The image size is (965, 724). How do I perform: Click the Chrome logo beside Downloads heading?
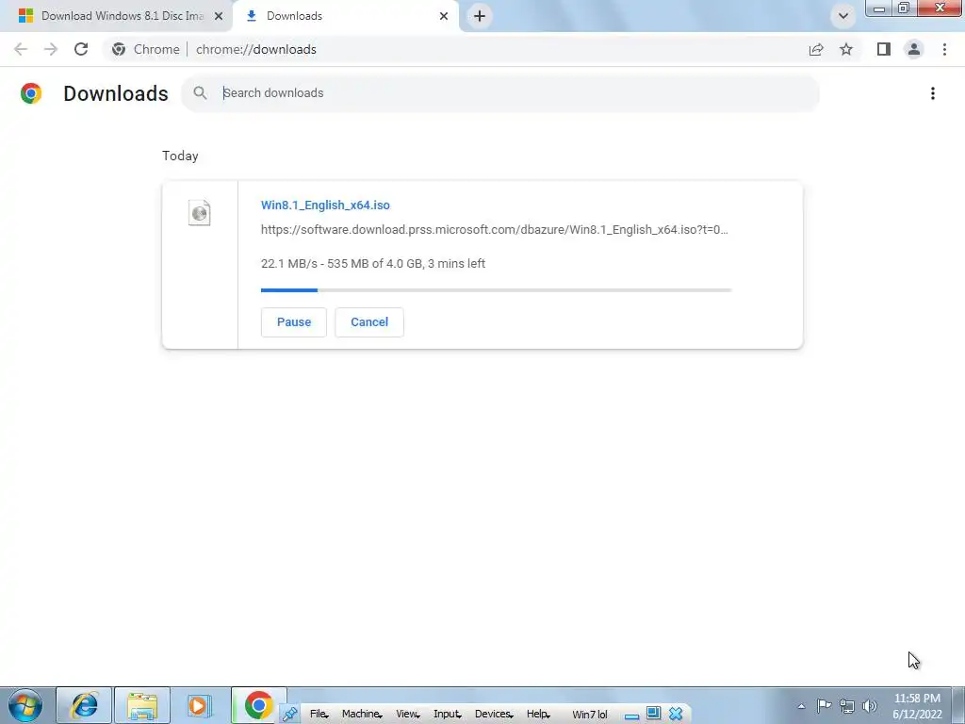point(31,93)
